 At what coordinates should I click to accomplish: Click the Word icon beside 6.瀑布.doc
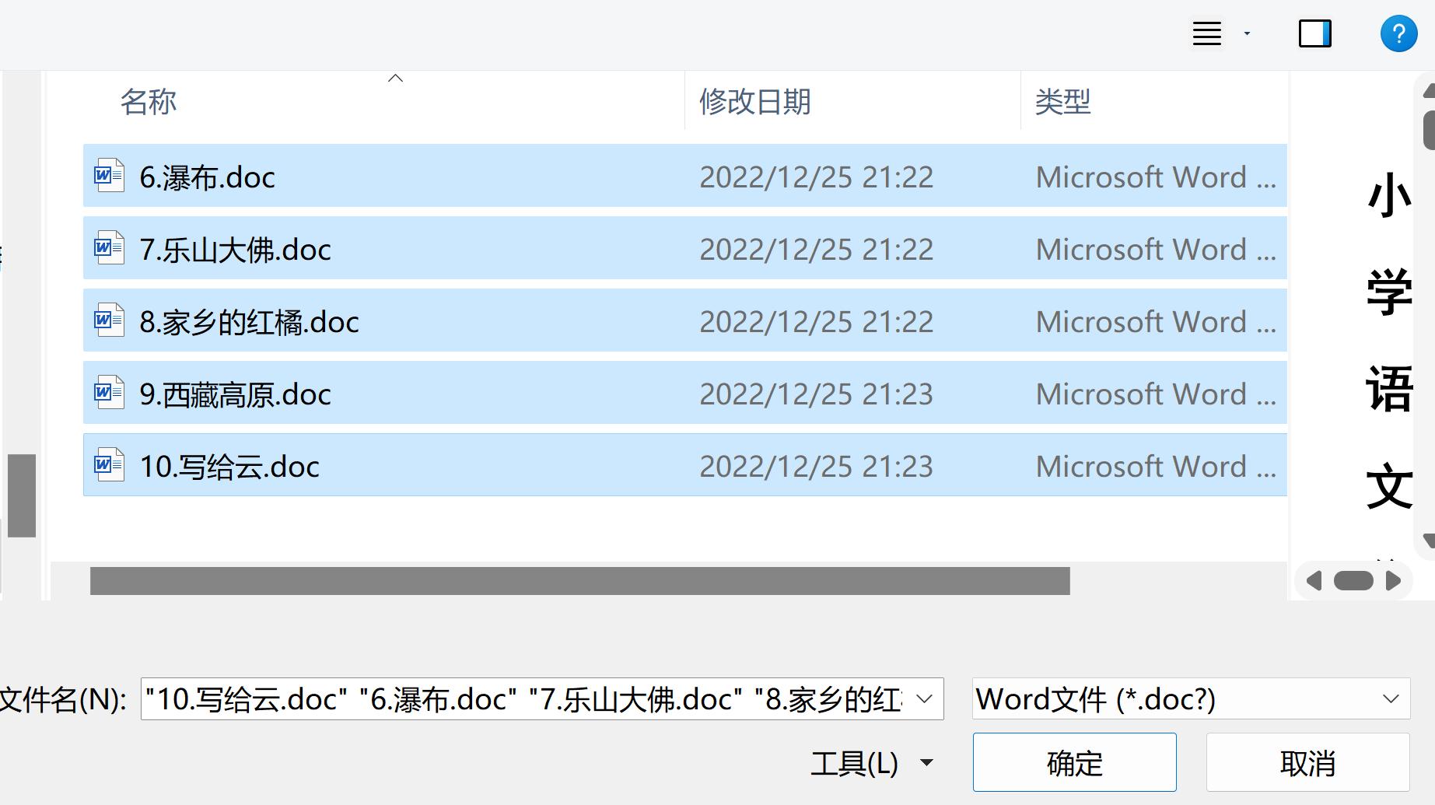click(109, 176)
